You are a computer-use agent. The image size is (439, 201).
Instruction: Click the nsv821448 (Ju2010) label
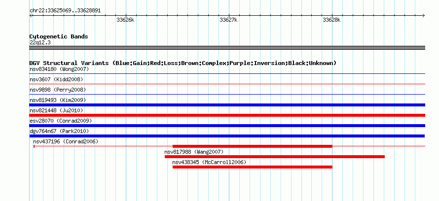(56, 110)
